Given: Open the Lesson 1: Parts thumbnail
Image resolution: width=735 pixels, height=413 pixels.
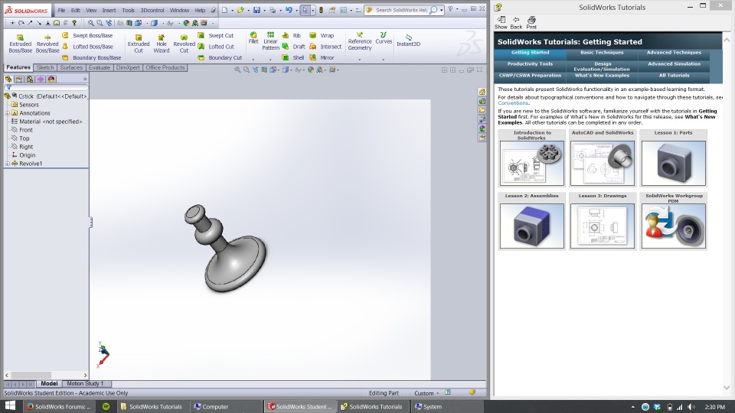Looking at the screenshot, I should tap(673, 158).
